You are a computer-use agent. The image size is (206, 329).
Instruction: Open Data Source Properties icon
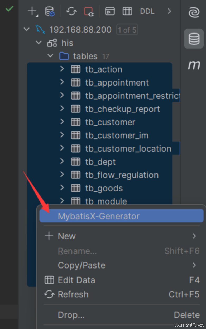(50, 11)
